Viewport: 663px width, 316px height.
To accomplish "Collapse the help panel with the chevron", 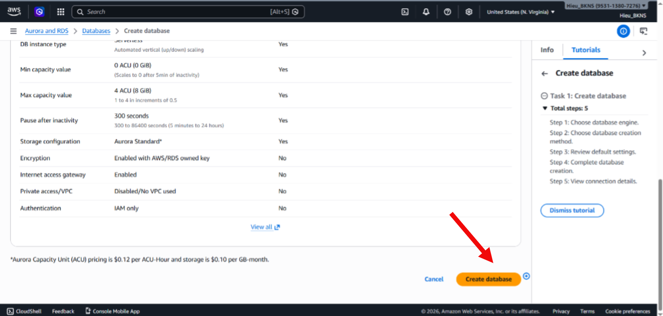I will [x=644, y=53].
